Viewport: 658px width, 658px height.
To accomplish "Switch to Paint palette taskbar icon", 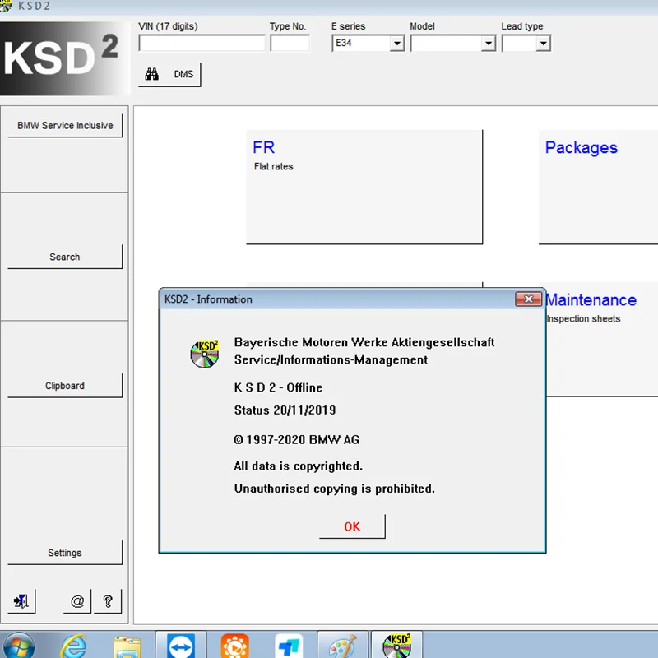I will (x=343, y=646).
